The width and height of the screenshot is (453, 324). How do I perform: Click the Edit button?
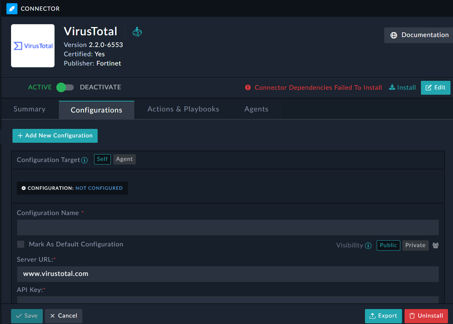coord(436,88)
